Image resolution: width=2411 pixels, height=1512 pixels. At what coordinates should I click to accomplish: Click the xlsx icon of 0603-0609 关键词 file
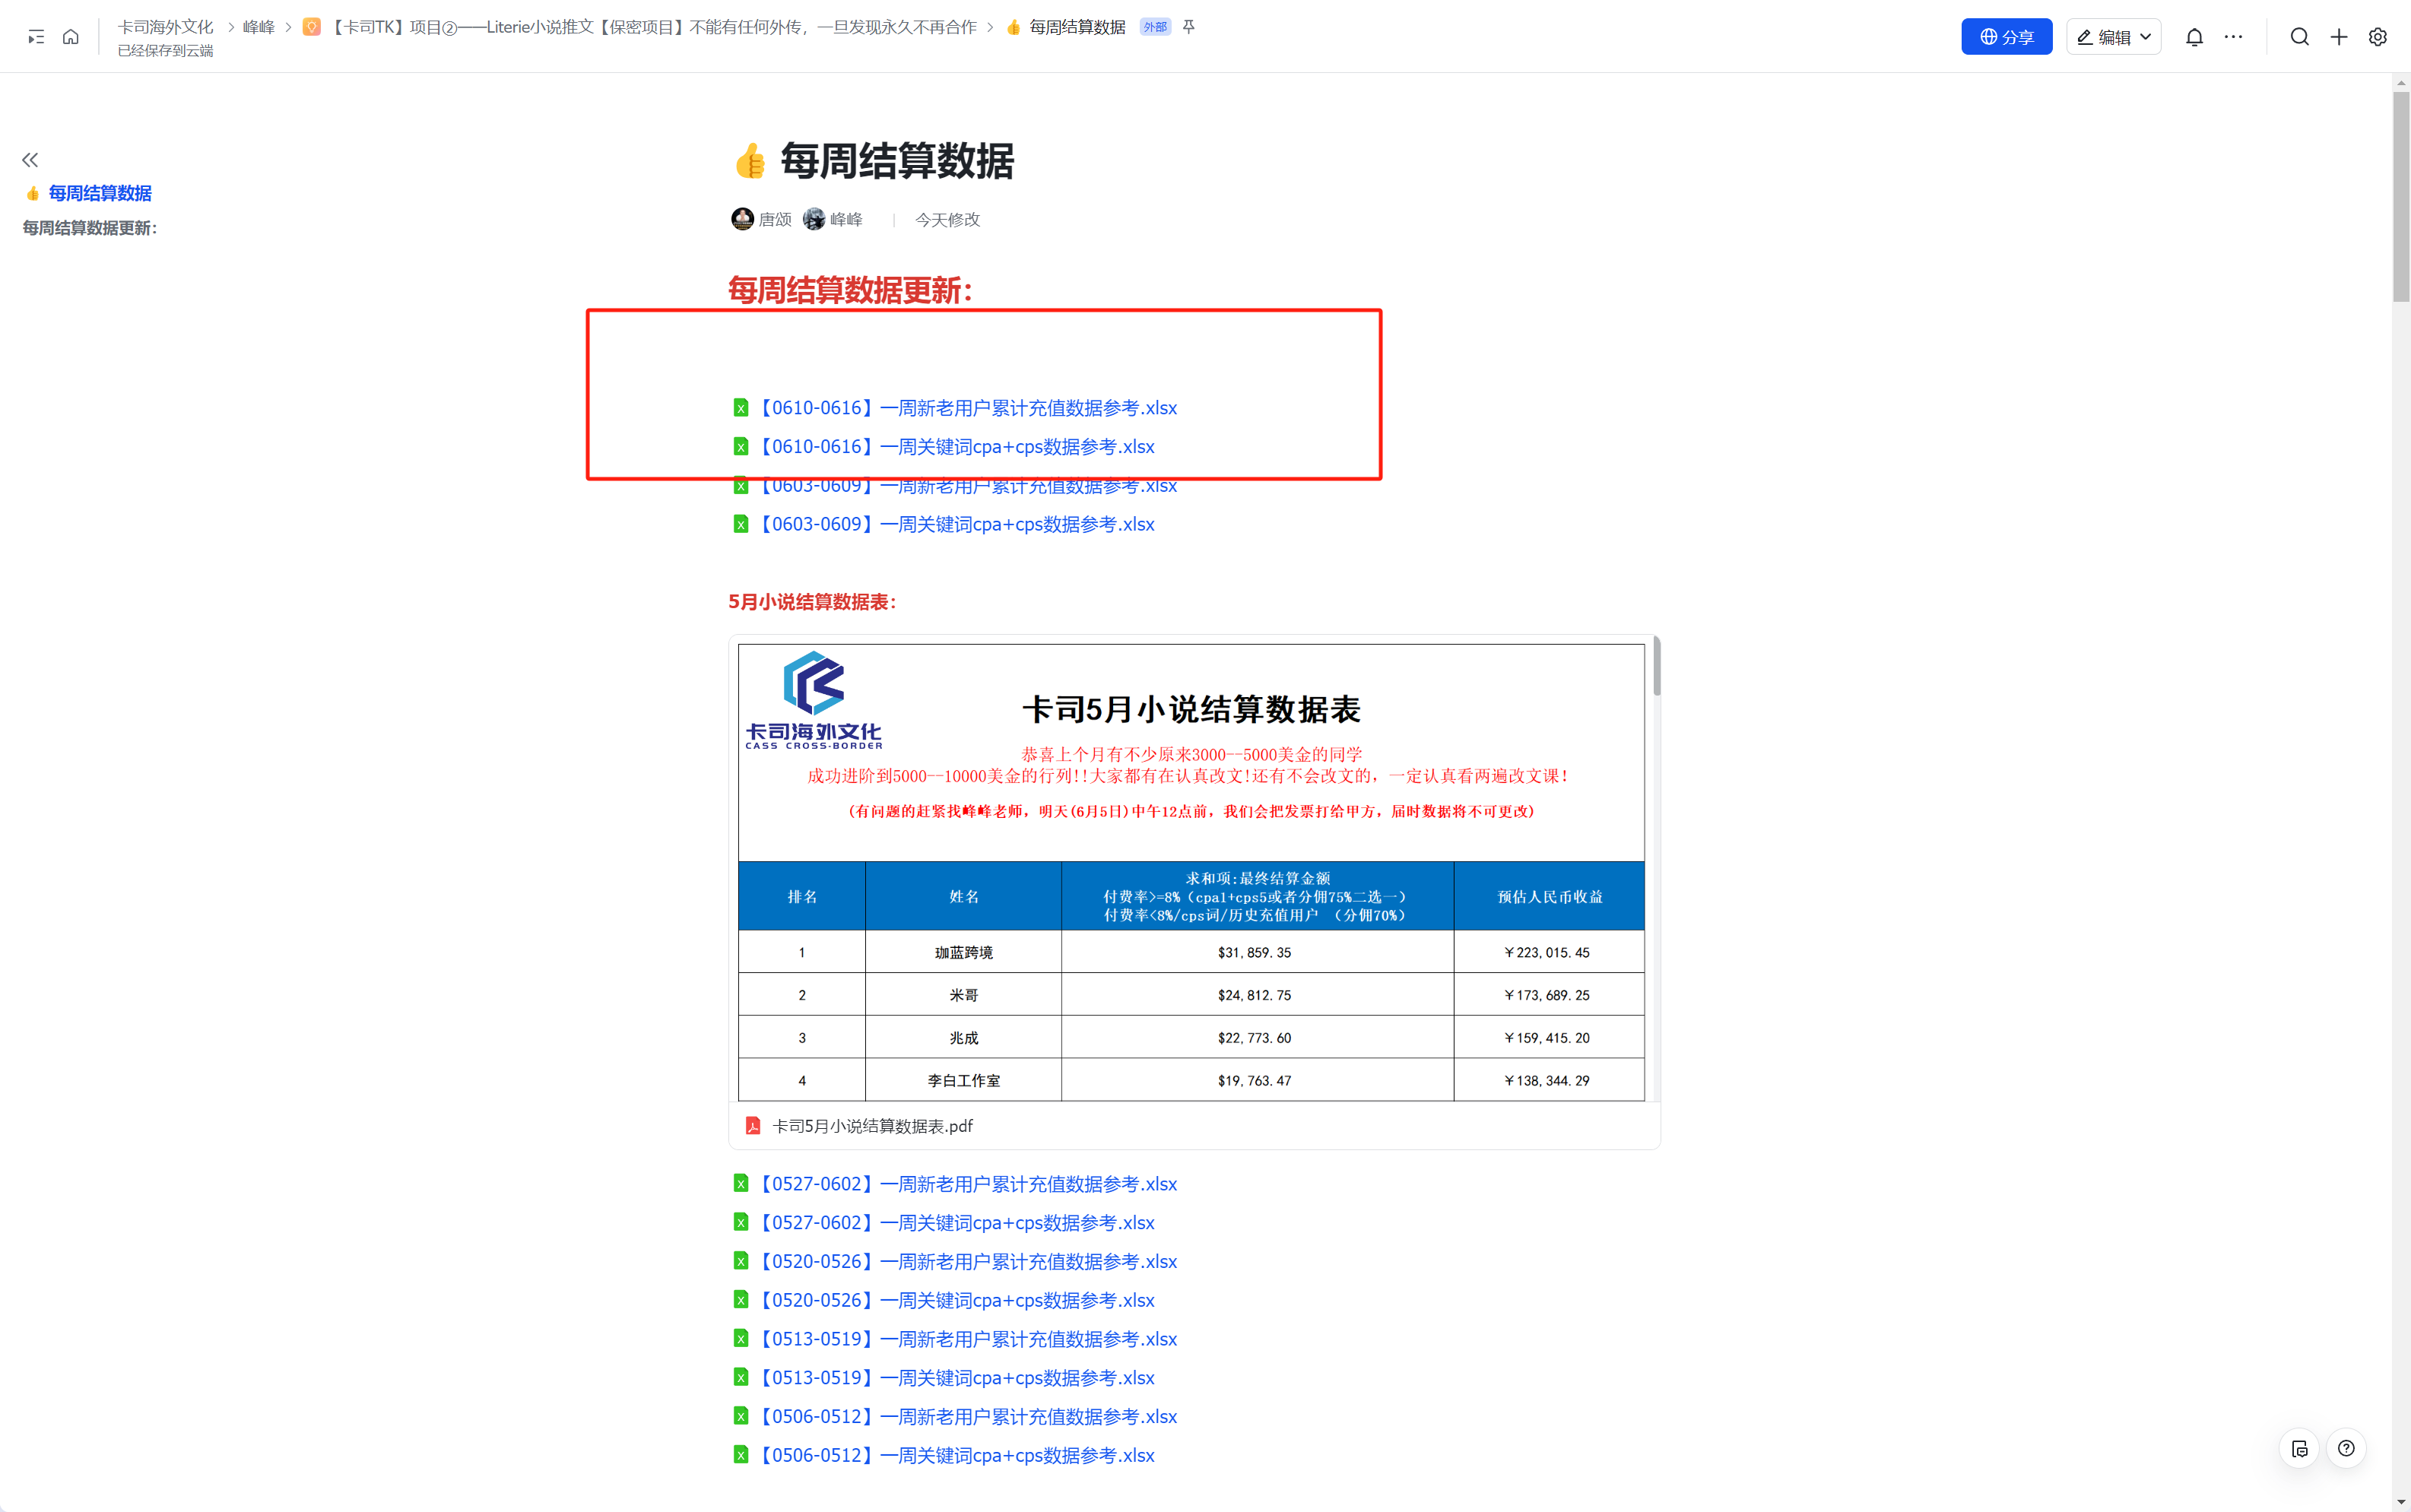click(741, 524)
